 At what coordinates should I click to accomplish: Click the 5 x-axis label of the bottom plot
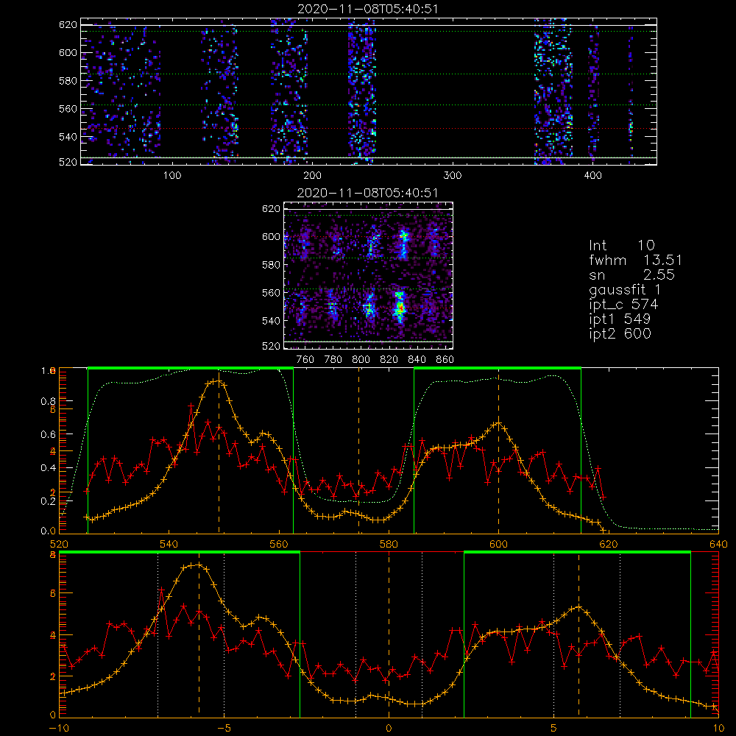[x=553, y=729]
